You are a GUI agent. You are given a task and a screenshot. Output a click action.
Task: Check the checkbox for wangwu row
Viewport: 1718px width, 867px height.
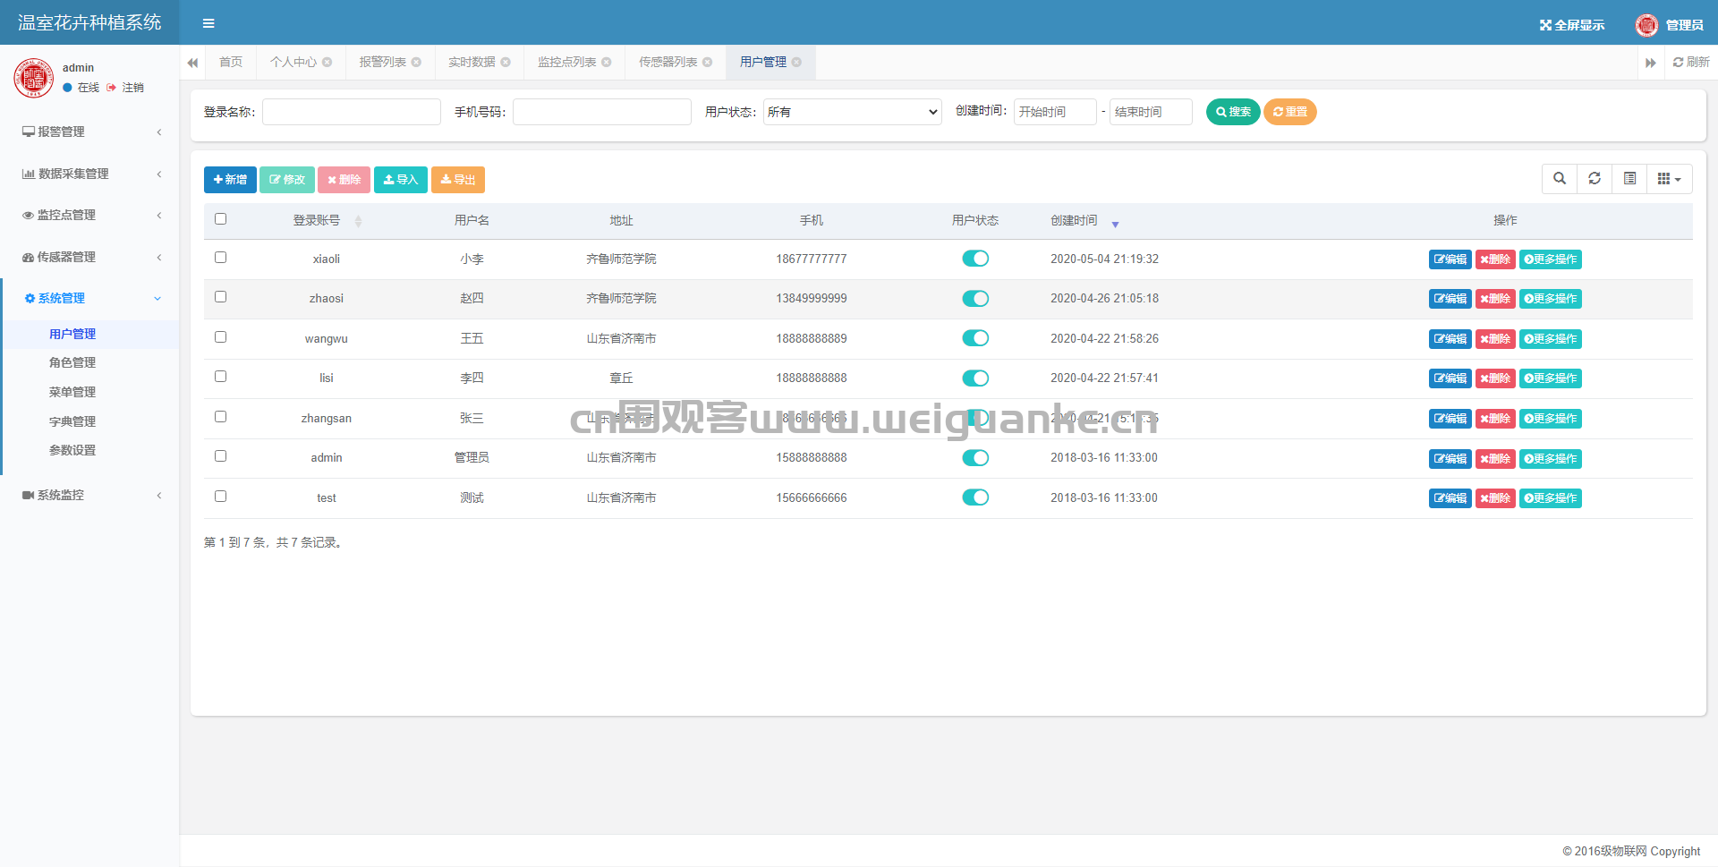tap(221, 337)
